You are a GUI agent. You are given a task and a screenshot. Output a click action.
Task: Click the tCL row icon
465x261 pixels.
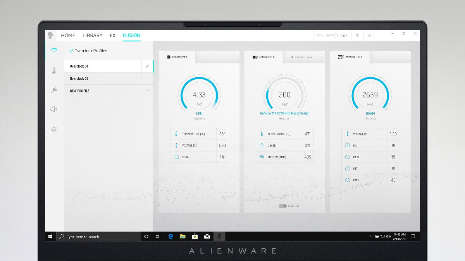point(348,145)
